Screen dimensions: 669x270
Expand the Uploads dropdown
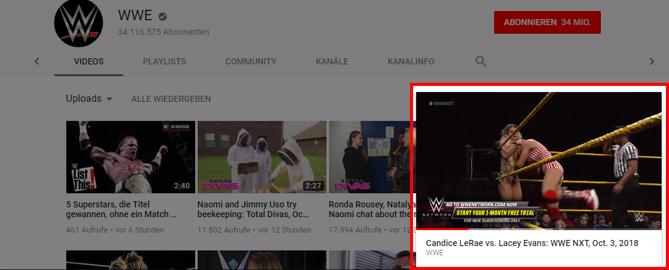tap(89, 99)
